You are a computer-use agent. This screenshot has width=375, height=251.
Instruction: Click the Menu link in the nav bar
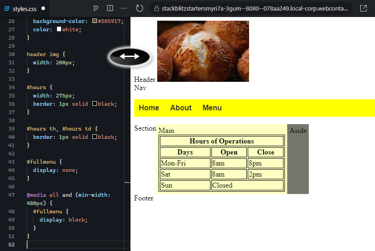[212, 108]
